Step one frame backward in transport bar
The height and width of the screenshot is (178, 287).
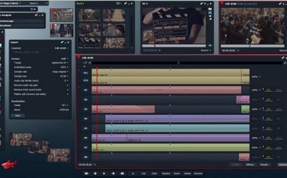[95, 173]
